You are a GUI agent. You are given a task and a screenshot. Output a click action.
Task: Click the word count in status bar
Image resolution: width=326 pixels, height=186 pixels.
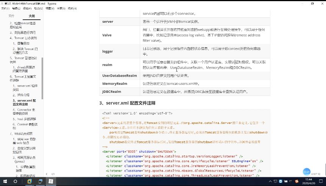tap(315, 174)
